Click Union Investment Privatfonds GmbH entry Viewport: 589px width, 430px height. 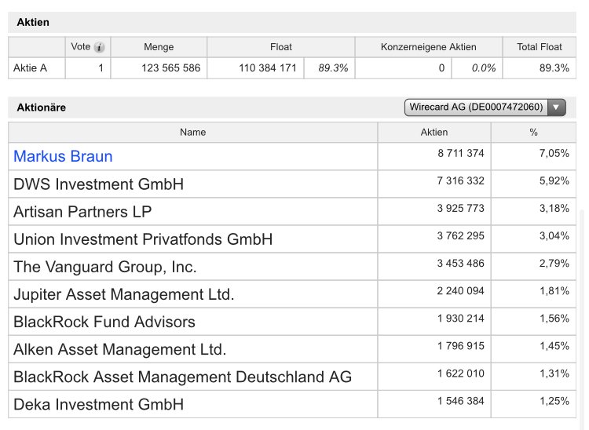tap(143, 239)
